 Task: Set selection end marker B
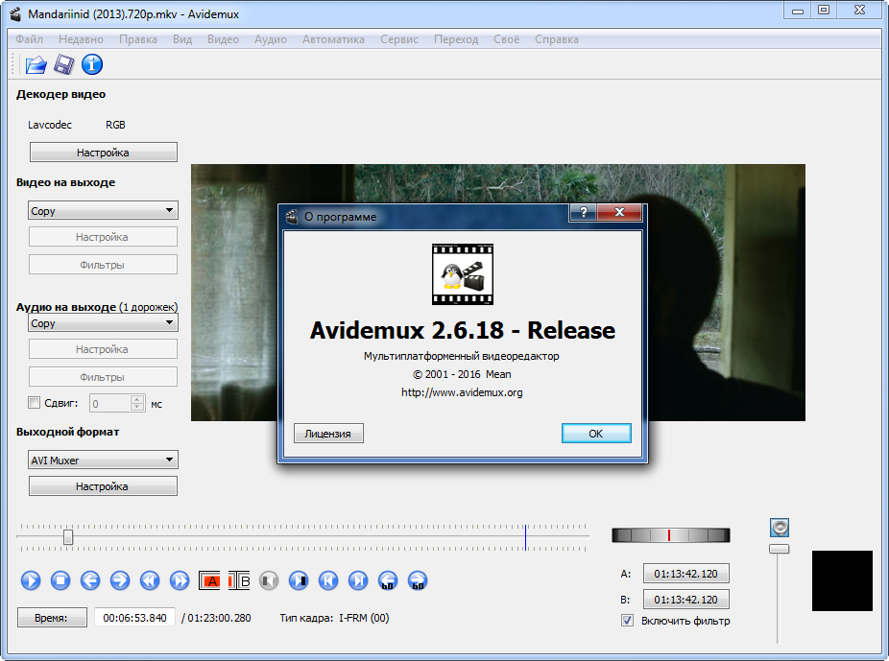(x=239, y=580)
